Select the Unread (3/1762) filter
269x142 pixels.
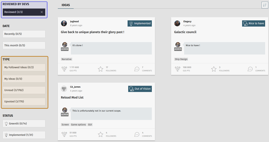[24, 90]
